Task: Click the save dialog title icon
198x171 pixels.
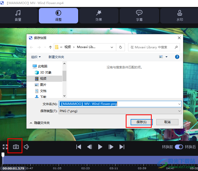Action: pos(31,38)
